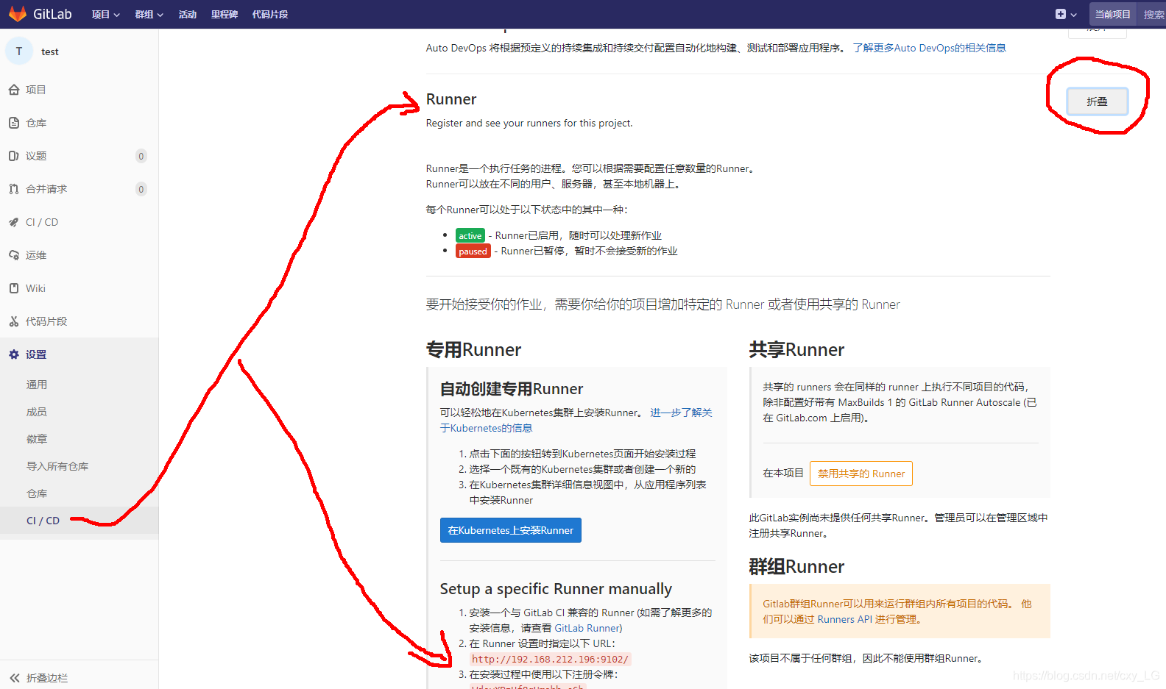Open 里程碑 in the top navigation
Screen dimensions: 1166x689
[225, 15]
